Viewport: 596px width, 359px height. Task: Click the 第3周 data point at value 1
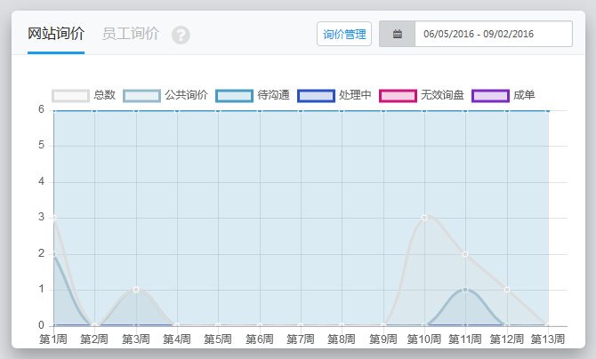tap(136, 289)
